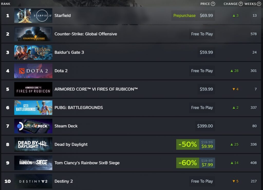Select the Baldur's Gate 3 cover art
The width and height of the screenshot is (263, 190).
click(x=33, y=52)
